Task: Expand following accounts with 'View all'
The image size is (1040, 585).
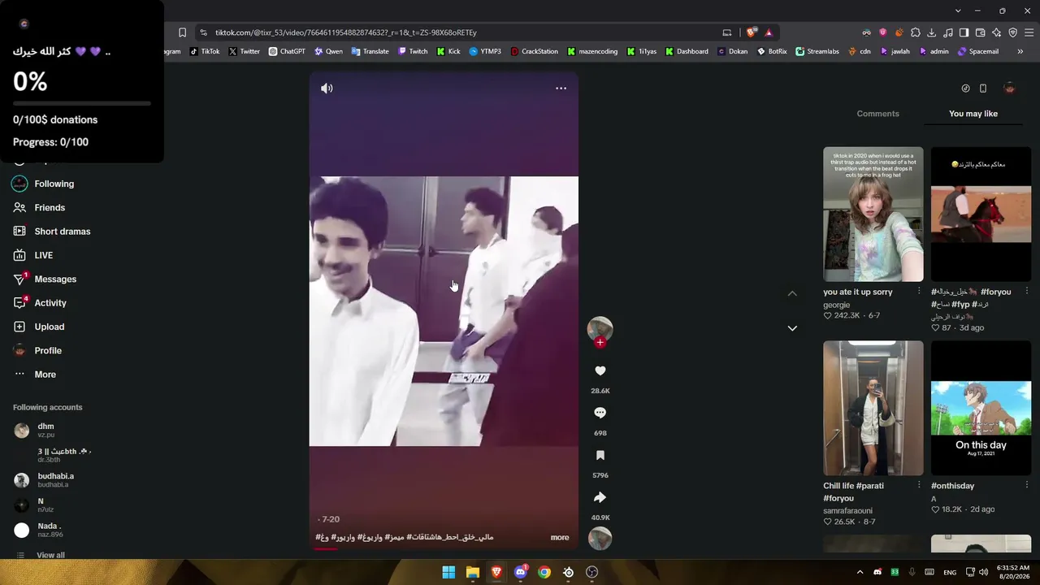Action: point(50,555)
